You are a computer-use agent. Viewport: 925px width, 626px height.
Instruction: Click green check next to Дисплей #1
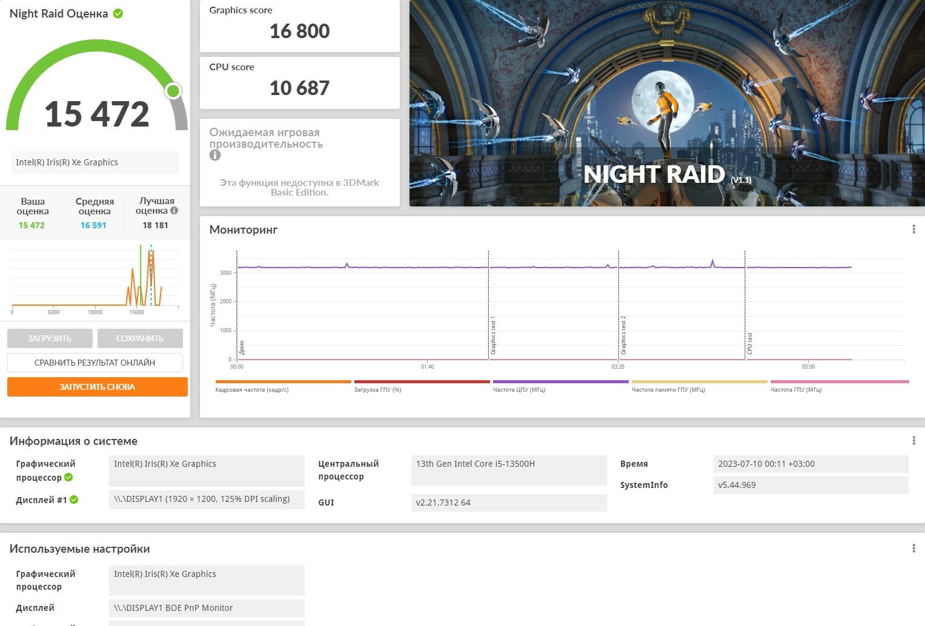click(x=74, y=500)
